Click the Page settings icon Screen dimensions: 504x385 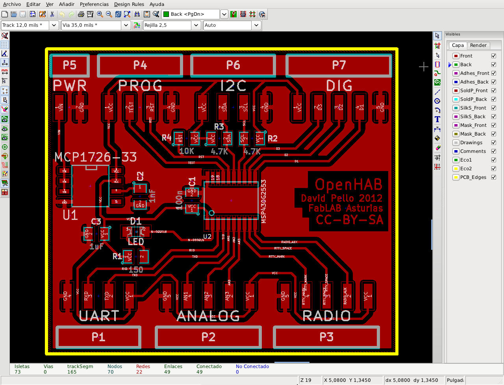33,14
